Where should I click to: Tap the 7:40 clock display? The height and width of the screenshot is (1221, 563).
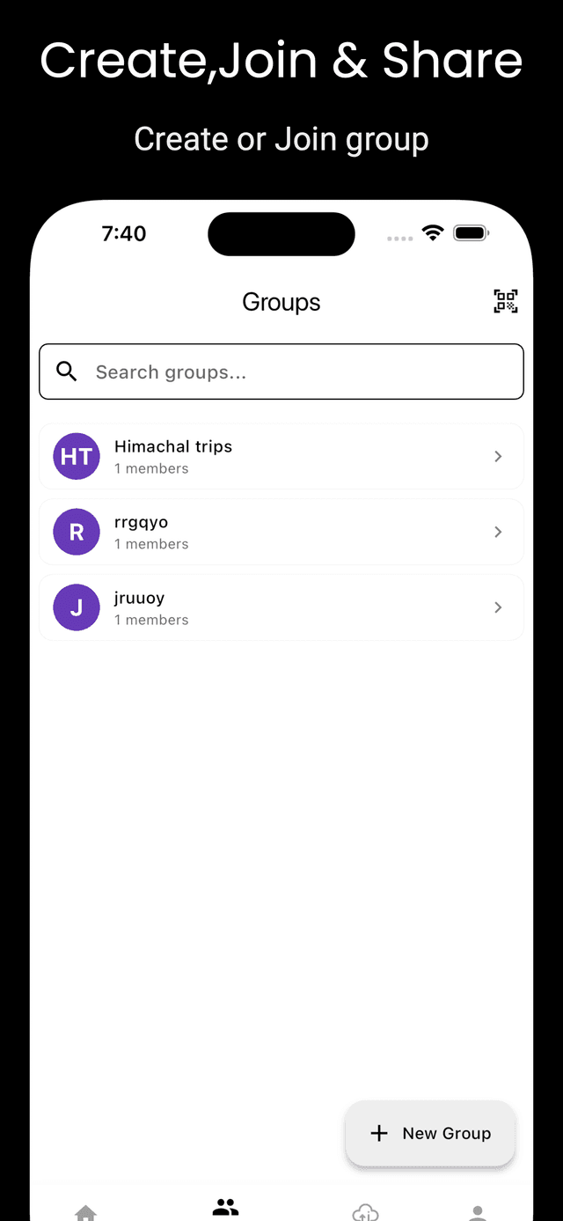point(123,233)
